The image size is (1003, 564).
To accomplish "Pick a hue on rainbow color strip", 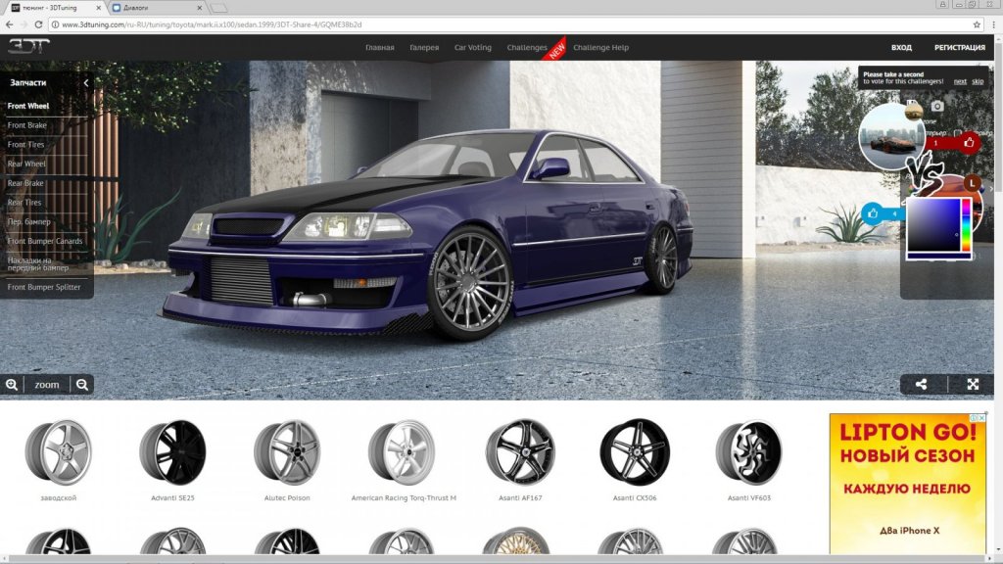I will pos(966,225).
